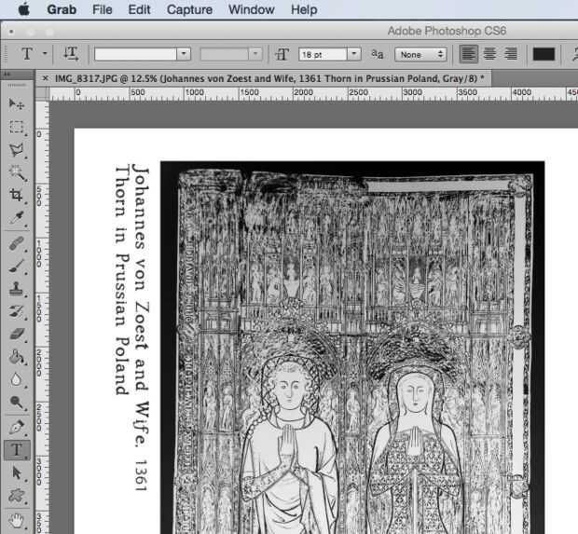Click the brass rubbing image on canvas

pyautogui.click(x=352, y=348)
